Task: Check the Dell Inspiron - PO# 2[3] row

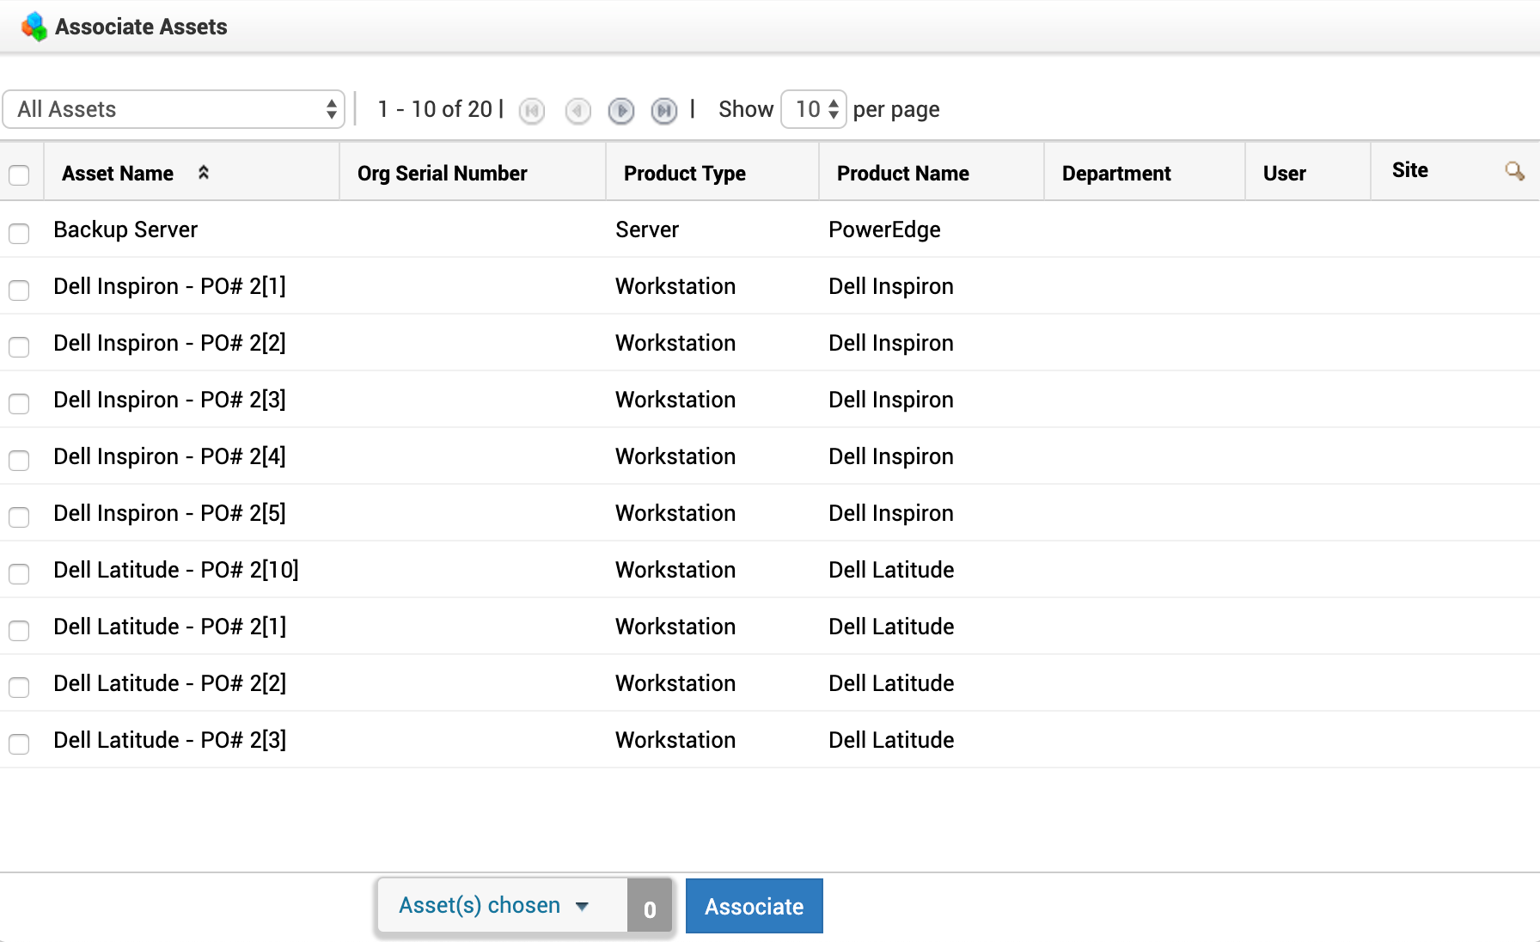Action: click(19, 403)
